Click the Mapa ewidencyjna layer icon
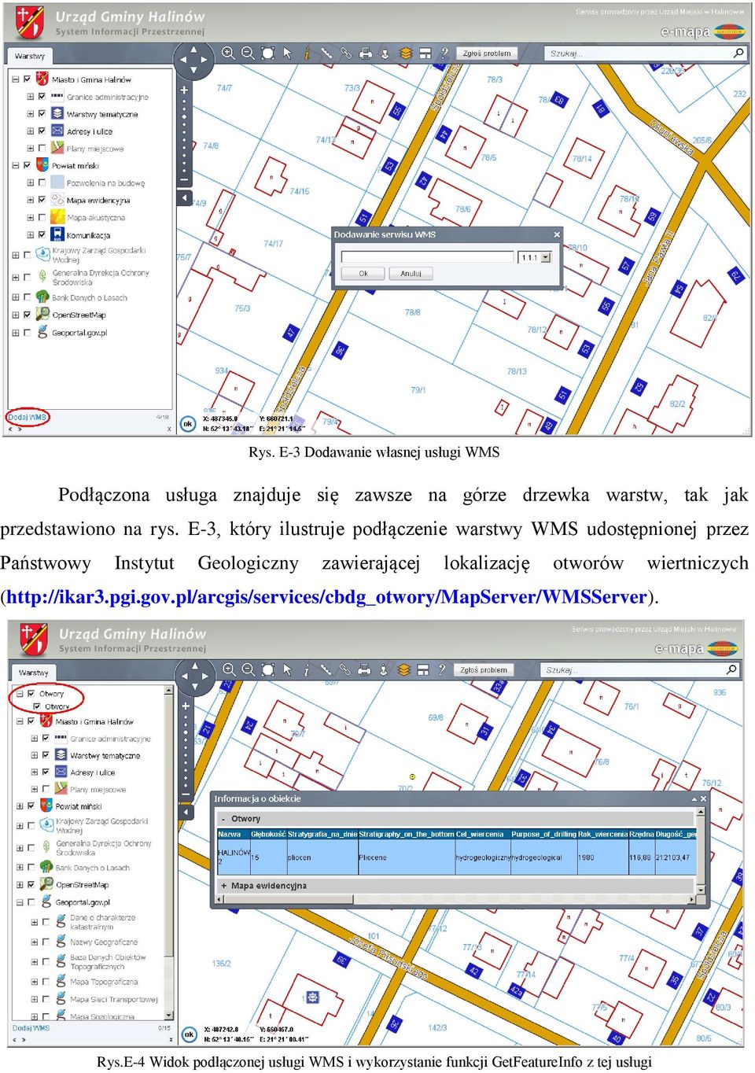755x1073 pixels. tap(57, 199)
